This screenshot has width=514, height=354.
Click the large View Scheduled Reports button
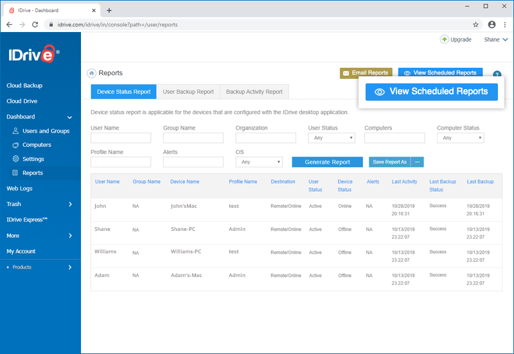coord(431,92)
